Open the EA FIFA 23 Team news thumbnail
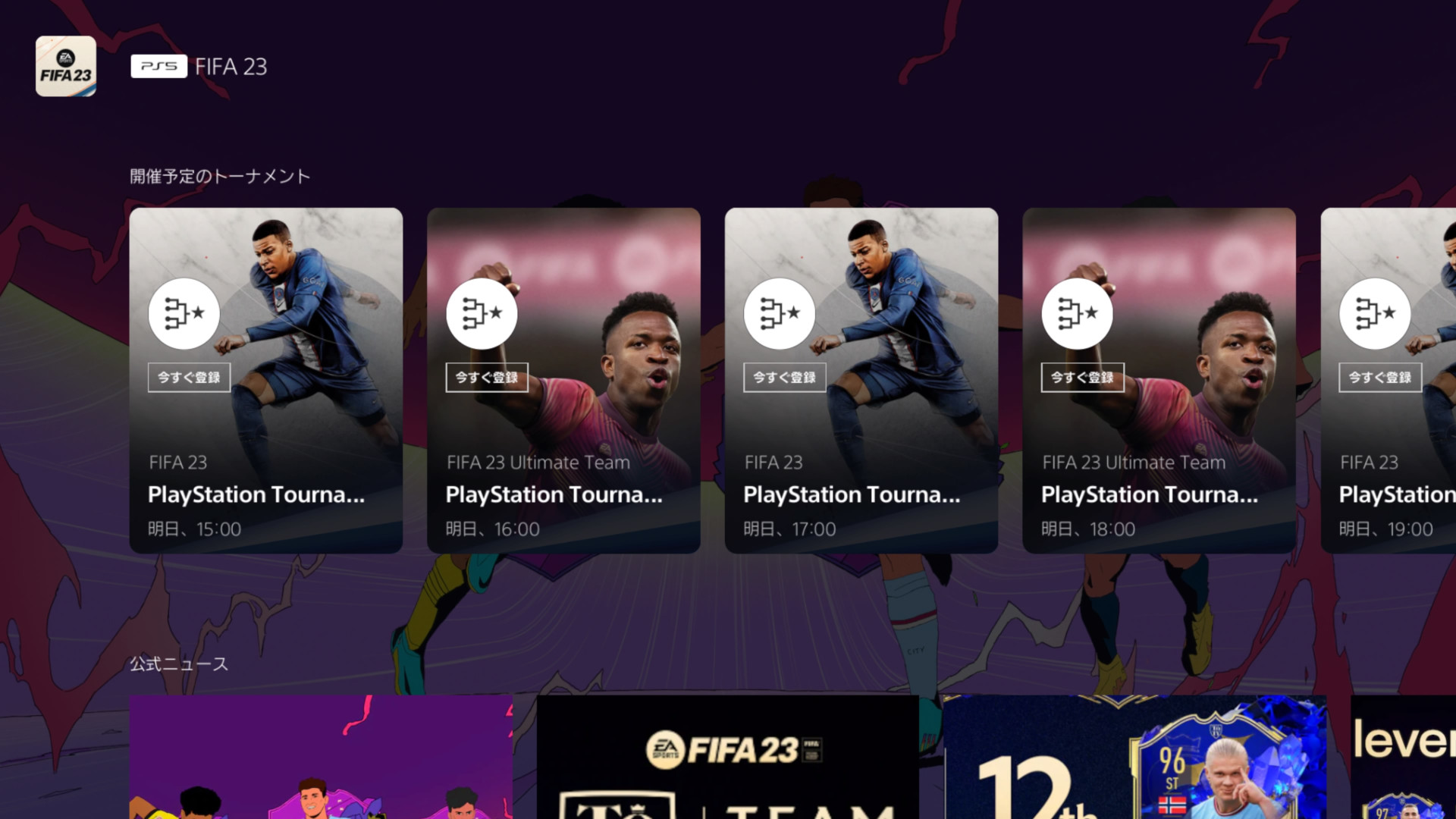The width and height of the screenshot is (1456, 819). (728, 757)
